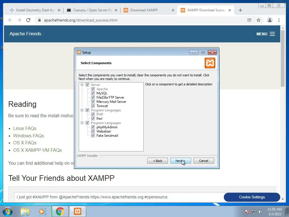Open Chrome three-dot menu

coord(279,20)
